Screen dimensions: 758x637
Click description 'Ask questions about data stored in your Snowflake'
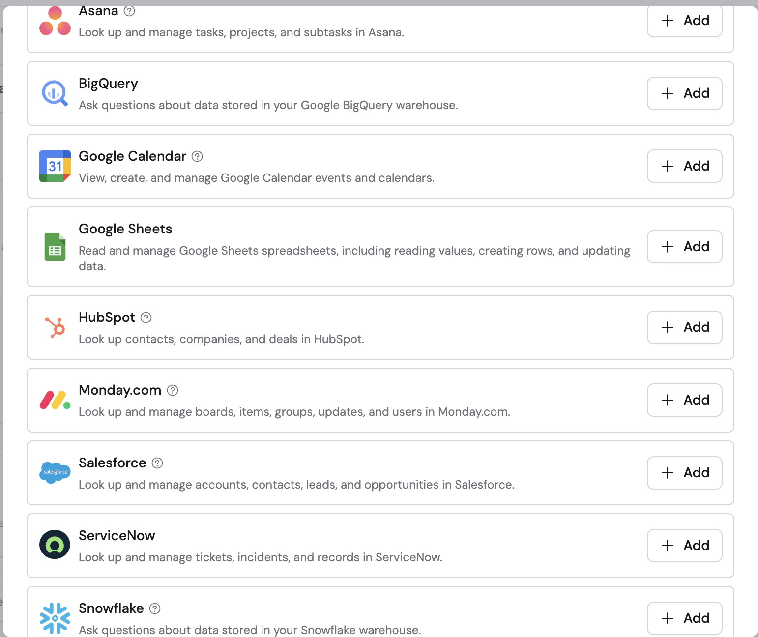(x=250, y=630)
